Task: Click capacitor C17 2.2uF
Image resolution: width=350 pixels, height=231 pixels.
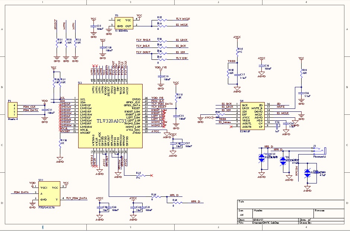Action: (x=237, y=76)
